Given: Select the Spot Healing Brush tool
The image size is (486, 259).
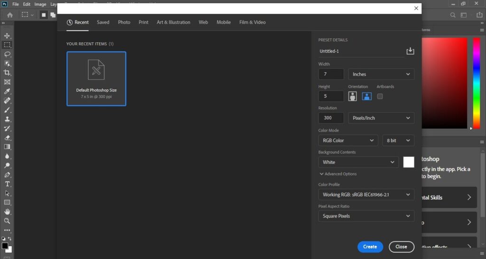Looking at the screenshot, I should point(7,100).
